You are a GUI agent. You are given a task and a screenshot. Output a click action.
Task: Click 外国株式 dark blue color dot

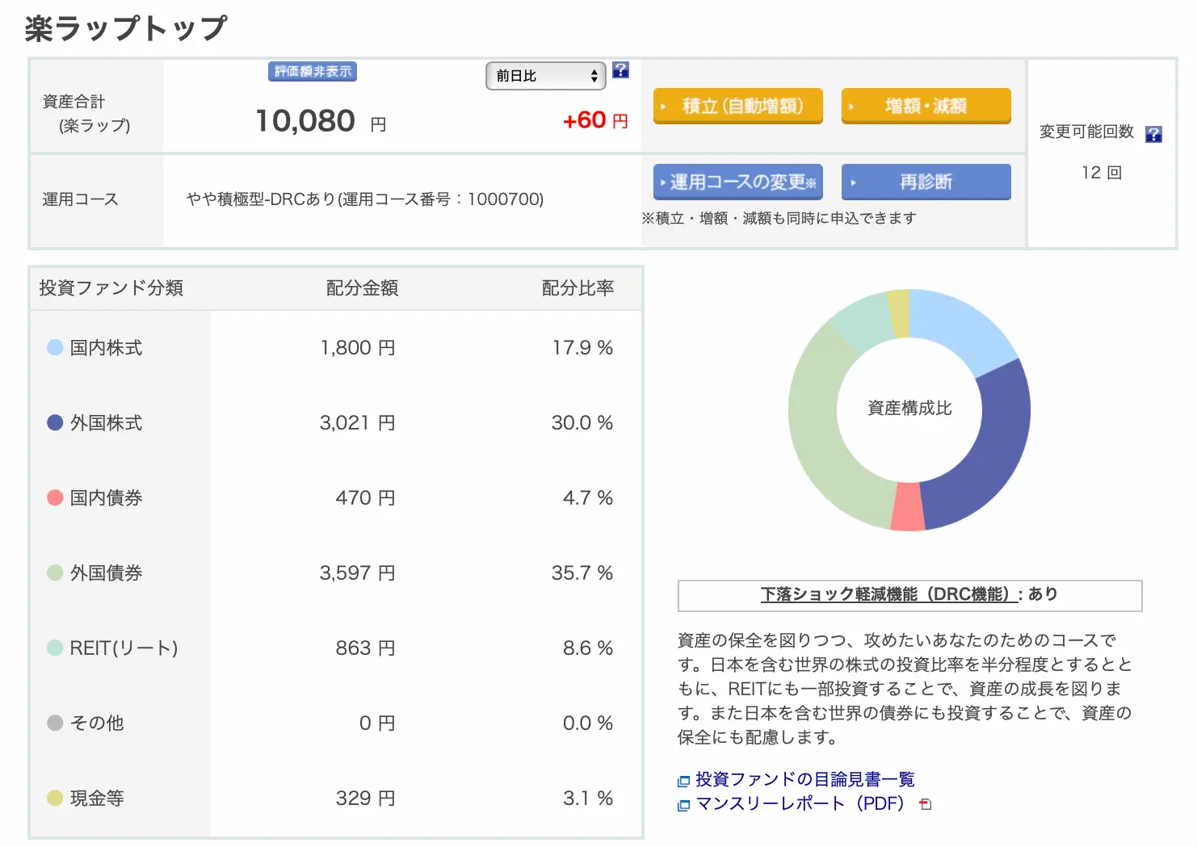coord(55,422)
